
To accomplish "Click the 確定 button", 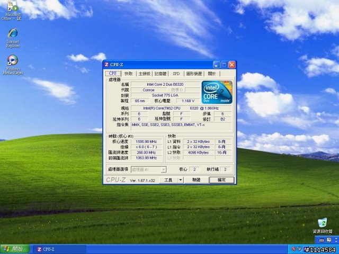I will point(221,180).
